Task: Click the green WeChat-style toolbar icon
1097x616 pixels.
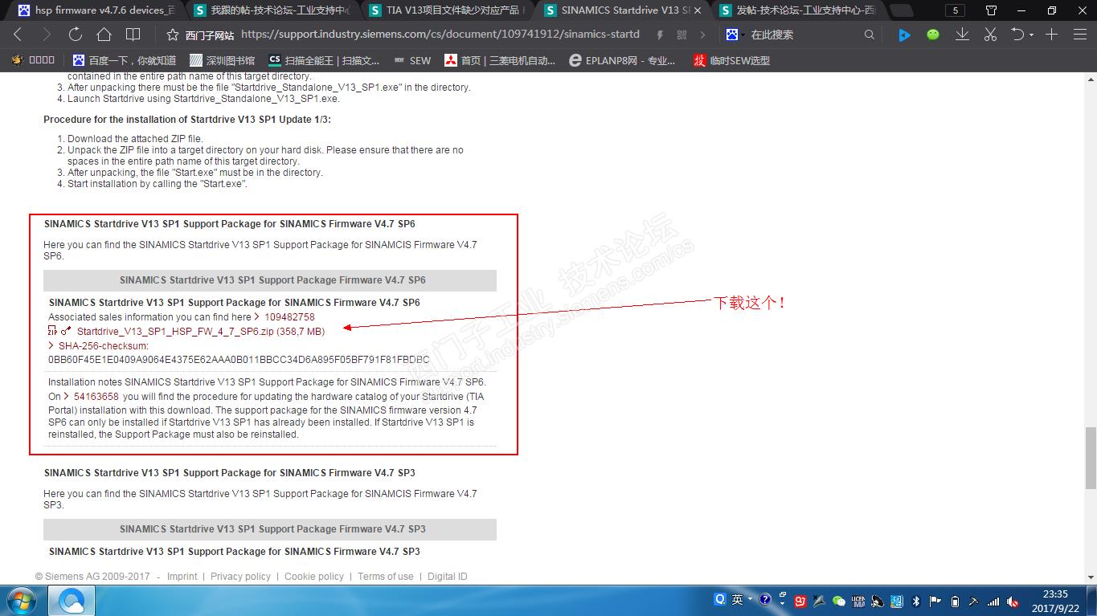Action: tap(933, 35)
